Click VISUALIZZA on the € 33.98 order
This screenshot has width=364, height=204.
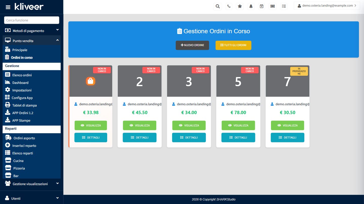91,125
